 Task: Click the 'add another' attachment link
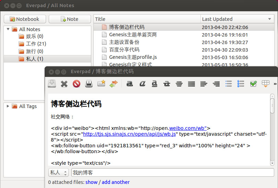click(x=116, y=182)
